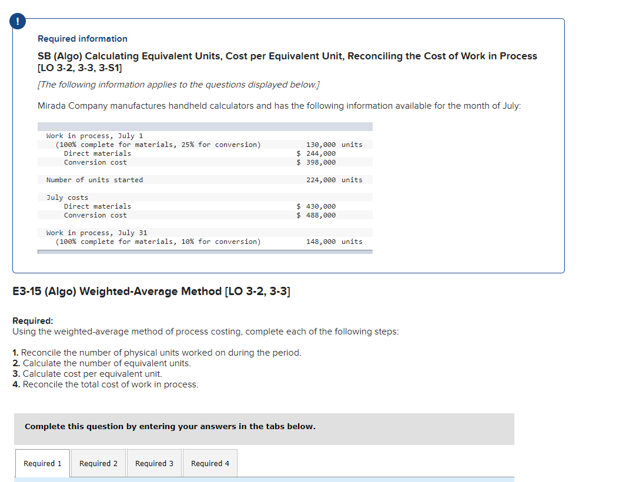Click the horizontal scrollbar below the data table
639x482 pixels.
(x=205, y=252)
